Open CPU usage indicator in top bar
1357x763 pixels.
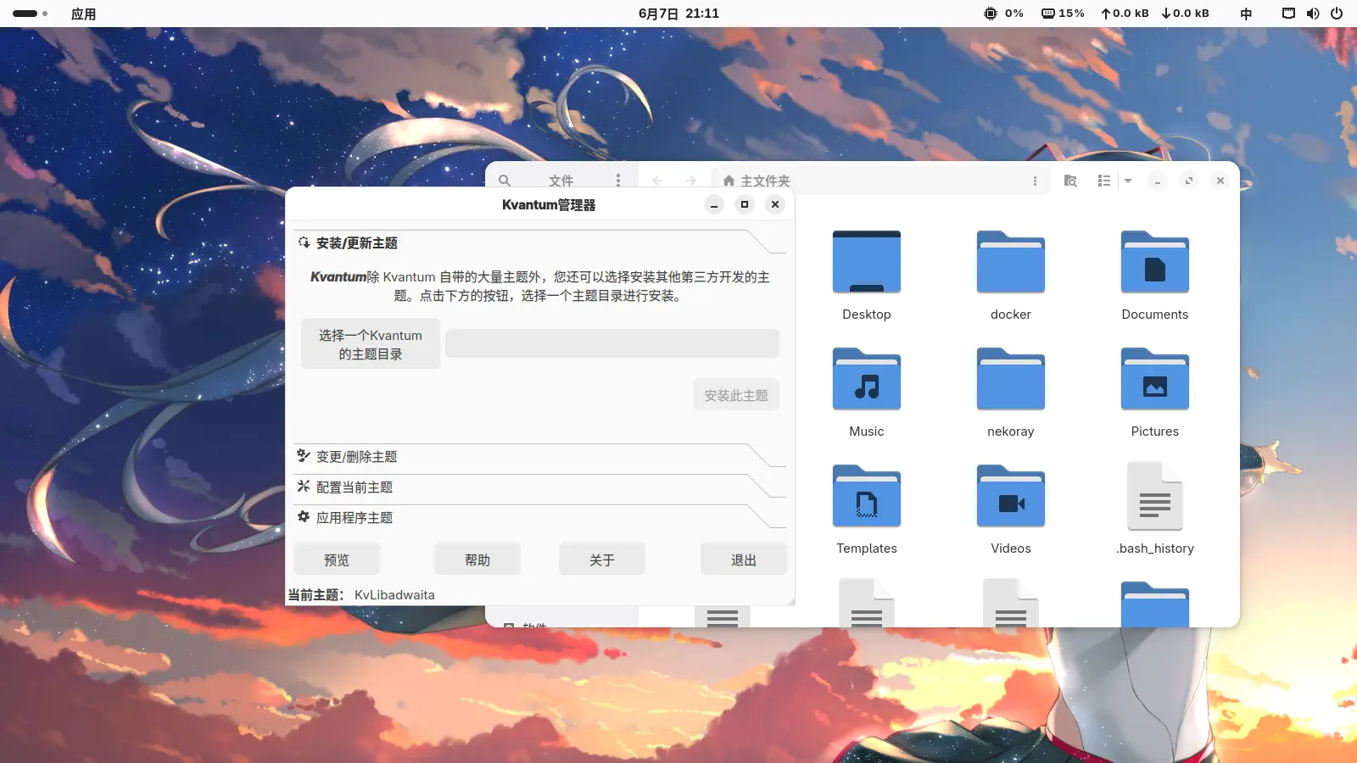pos(1003,14)
